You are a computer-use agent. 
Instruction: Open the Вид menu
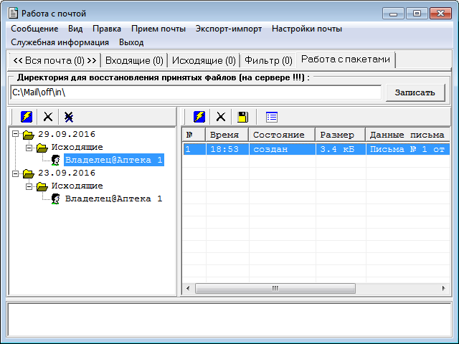point(75,29)
